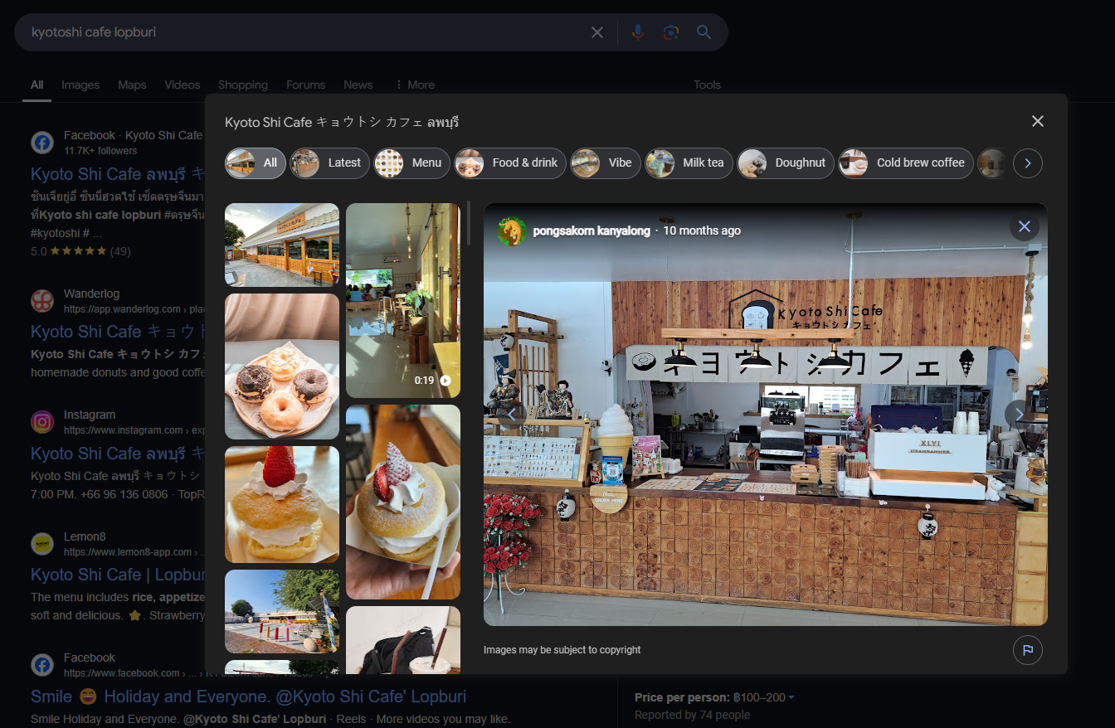Show the Latest photos filter
1115x728 pixels.
click(329, 163)
